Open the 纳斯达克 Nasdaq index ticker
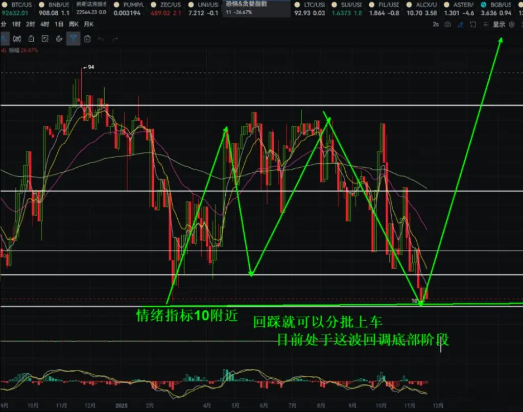The width and height of the screenshot is (523, 412). point(91,9)
